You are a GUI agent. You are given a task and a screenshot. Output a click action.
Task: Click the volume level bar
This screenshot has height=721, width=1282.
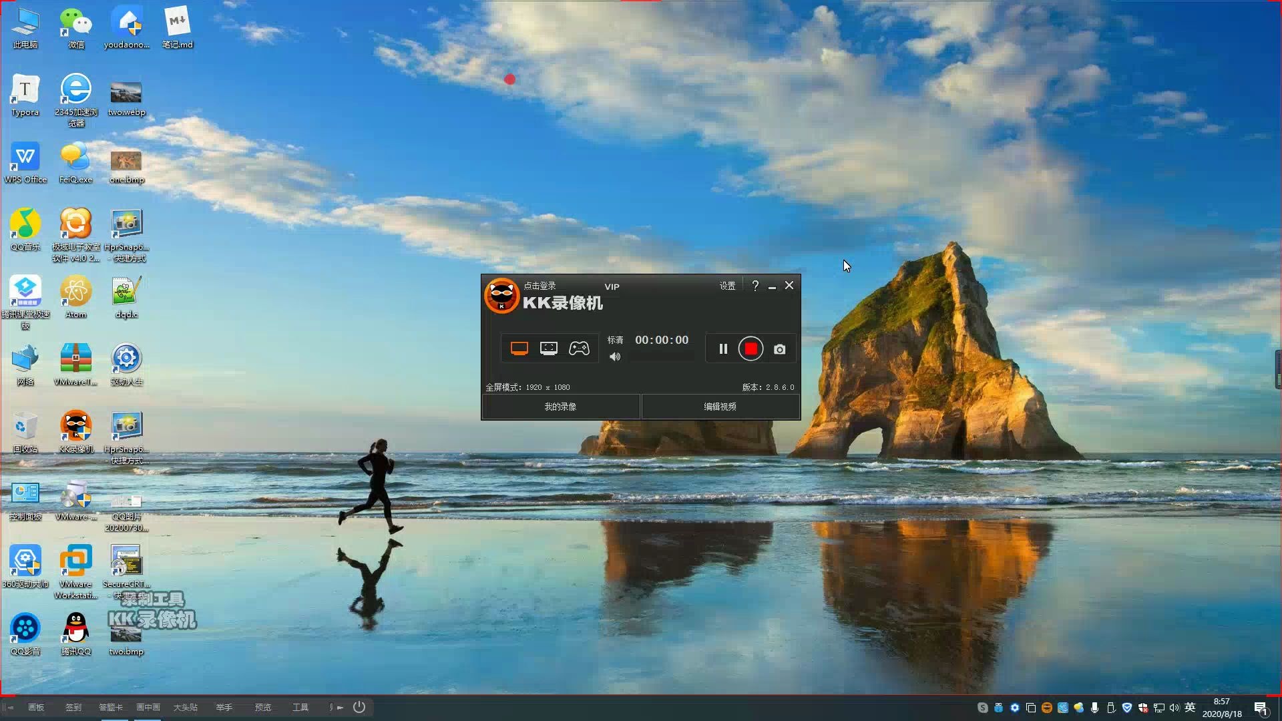[661, 357]
